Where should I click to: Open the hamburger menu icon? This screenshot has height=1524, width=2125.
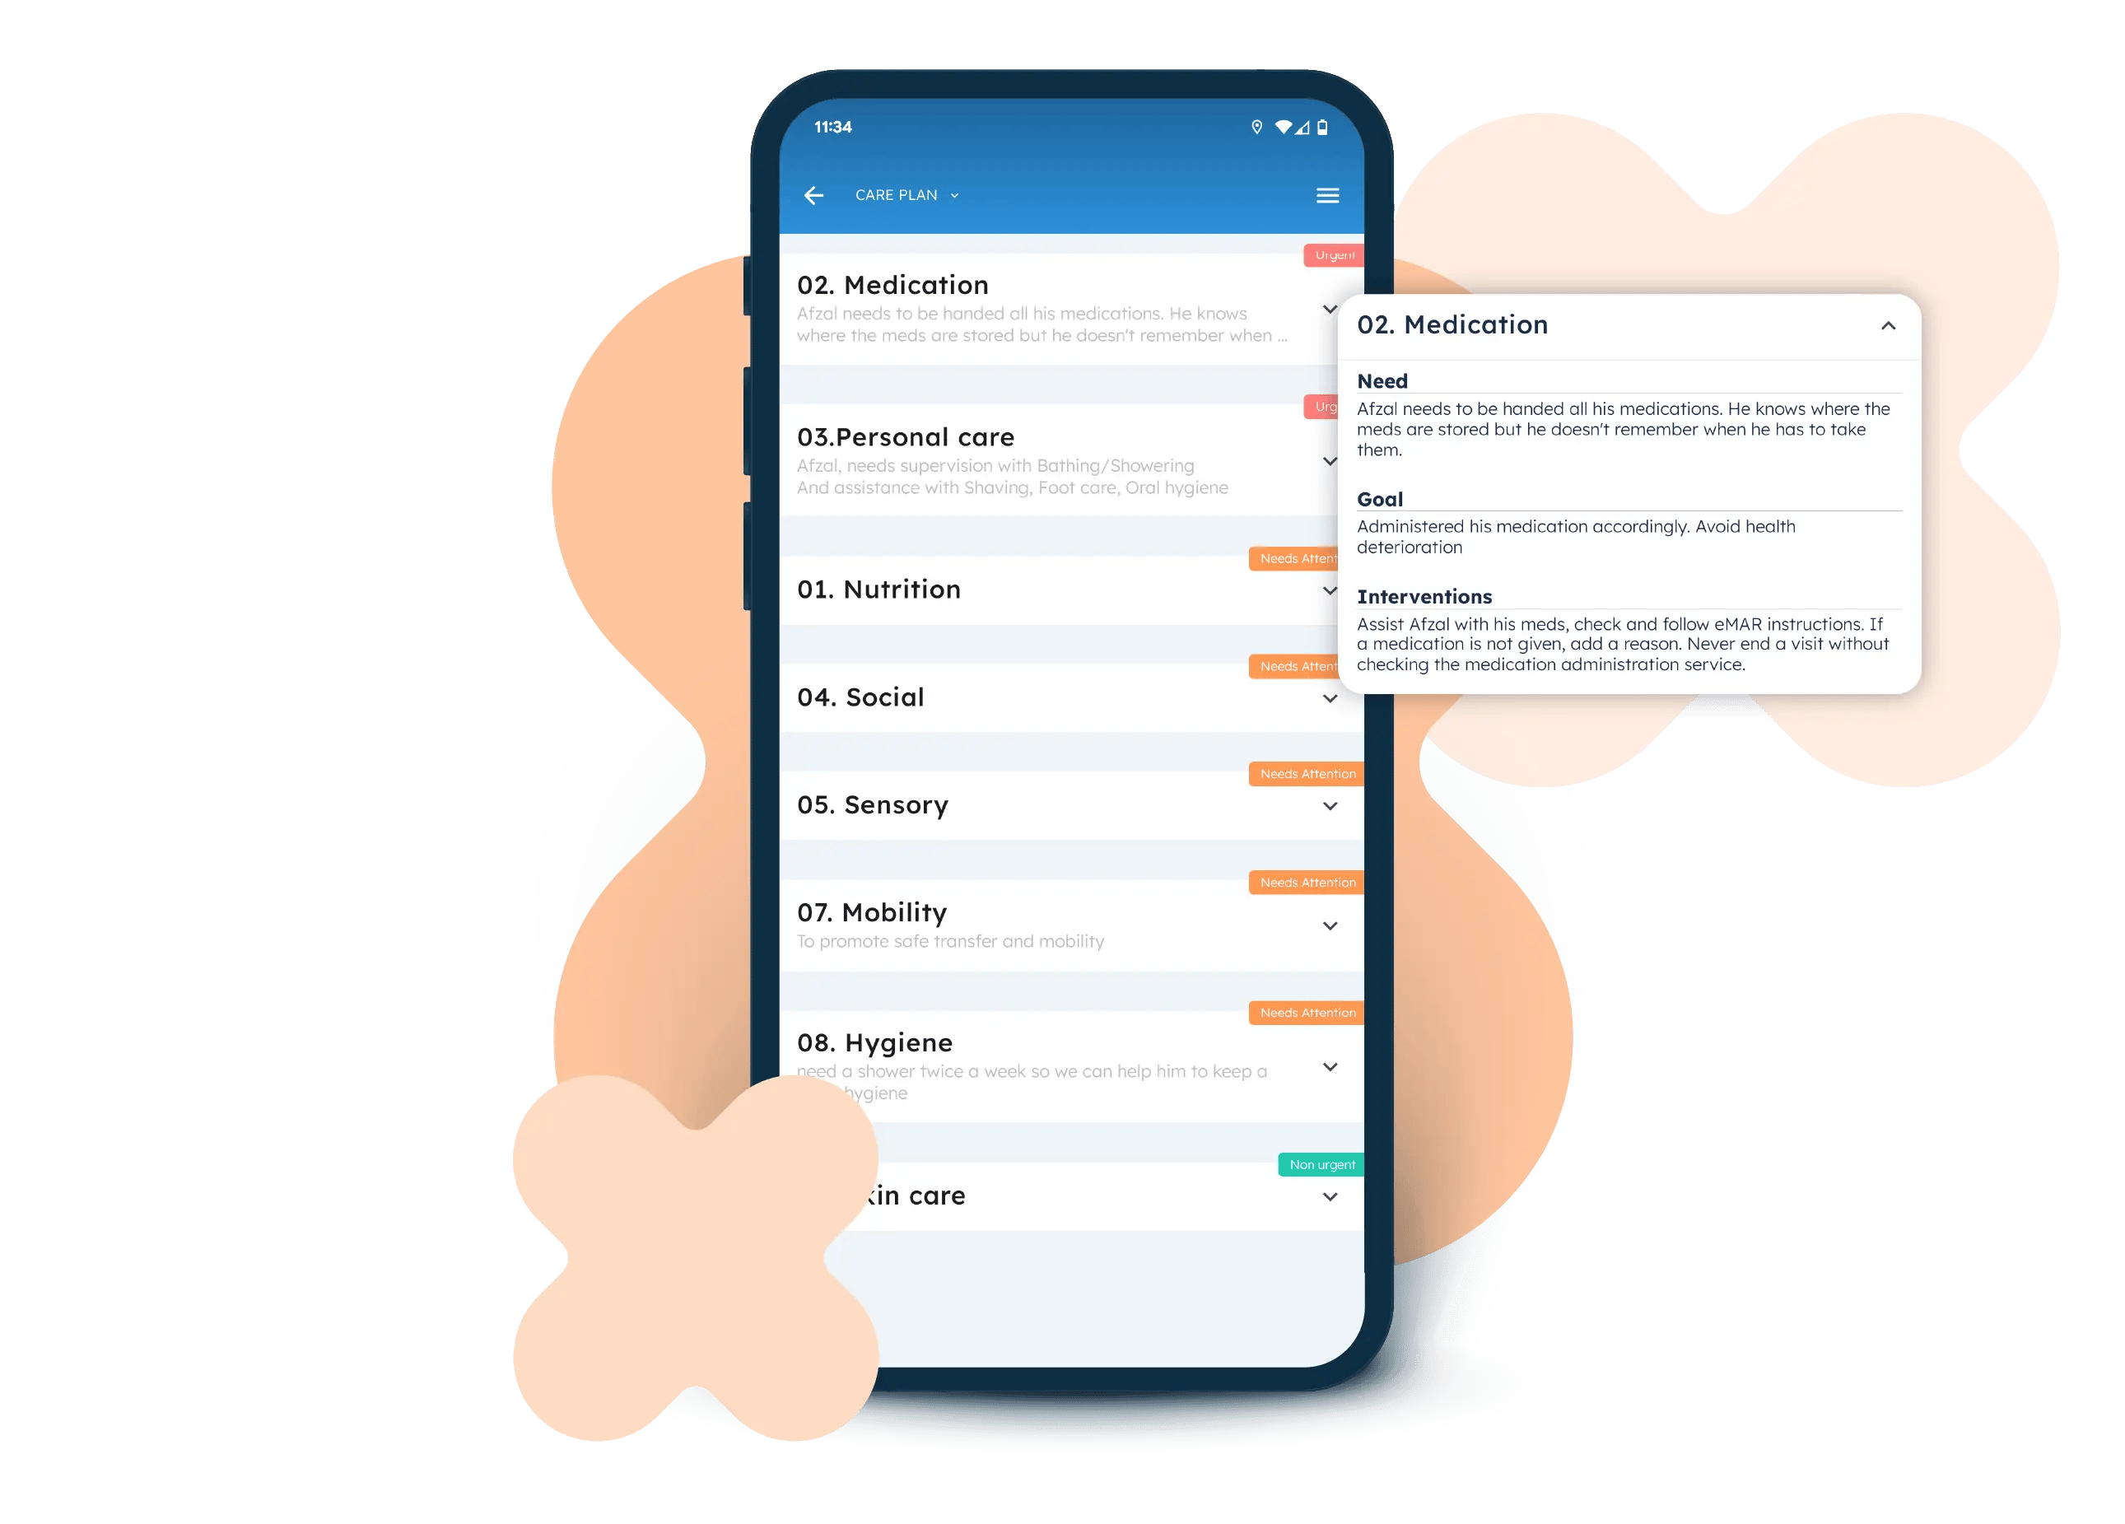tap(1327, 194)
